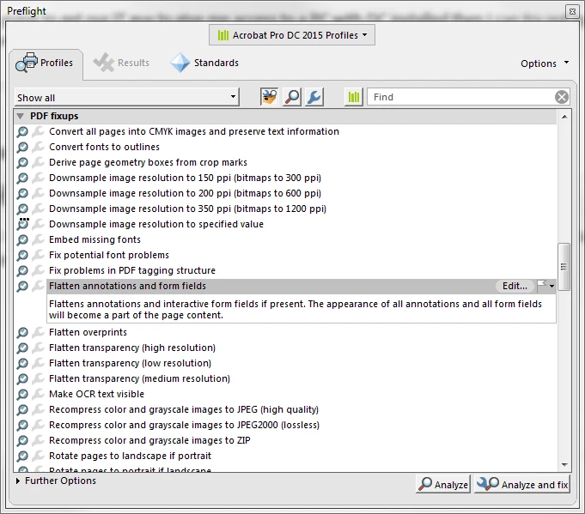The height and width of the screenshot is (514, 585).
Task: Click the Analyze button
Action: click(443, 484)
